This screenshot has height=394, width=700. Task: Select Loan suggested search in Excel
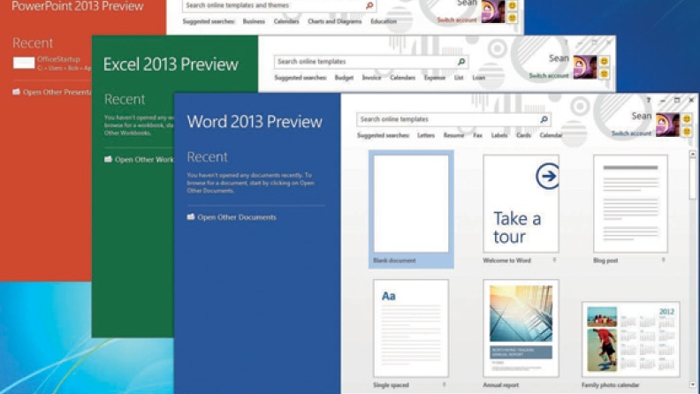(x=478, y=78)
